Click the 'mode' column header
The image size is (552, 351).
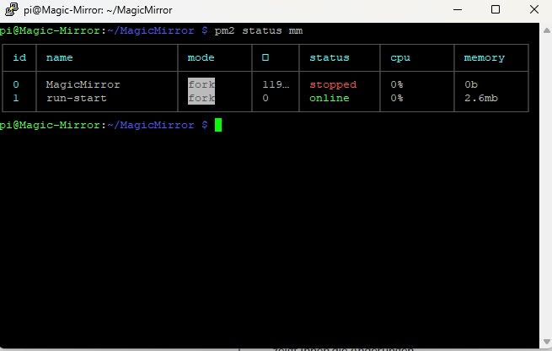coord(201,58)
